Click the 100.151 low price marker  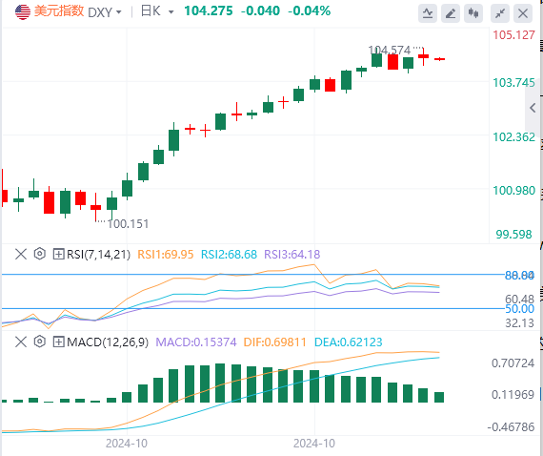pos(128,224)
